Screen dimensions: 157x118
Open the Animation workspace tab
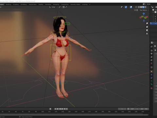click(x=48, y=4)
